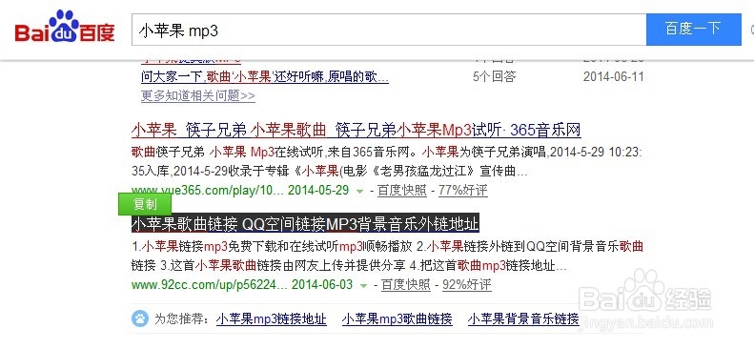Image resolution: width=754 pixels, height=349 pixels.
Task: Click the www.92cc.com/up/p56224... URL
Action: [210, 284]
